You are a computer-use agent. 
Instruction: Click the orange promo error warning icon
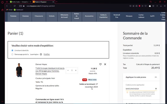127,92
